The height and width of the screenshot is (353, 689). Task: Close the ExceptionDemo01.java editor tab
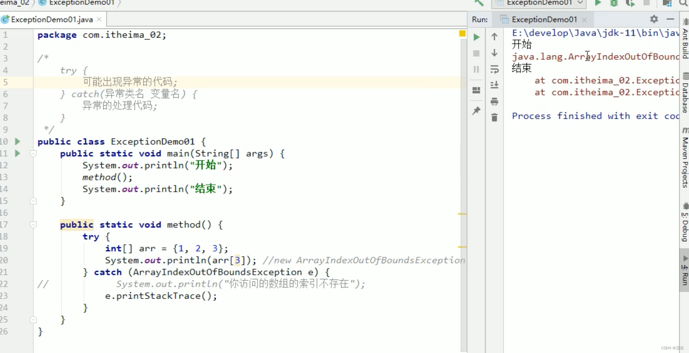coord(99,19)
